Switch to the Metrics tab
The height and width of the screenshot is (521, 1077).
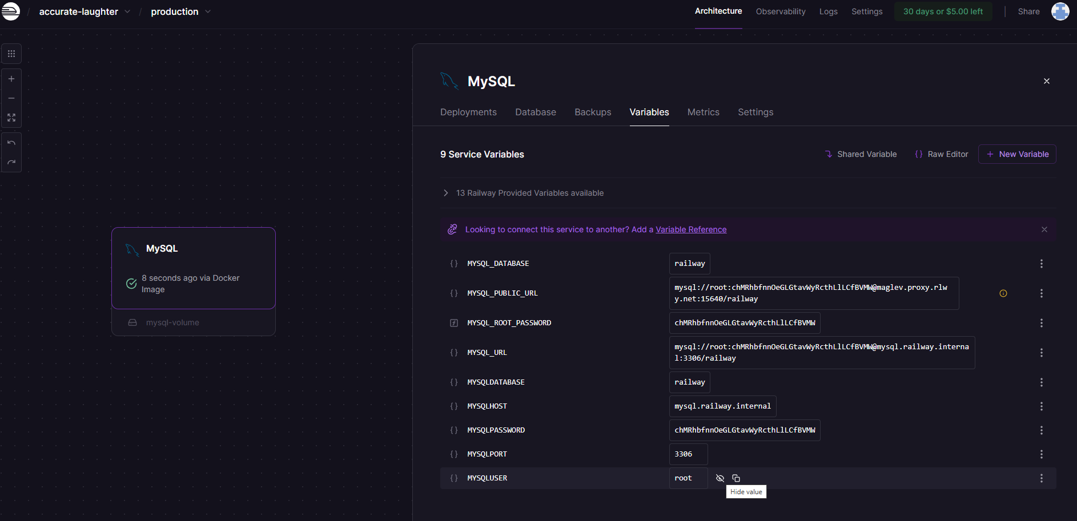pos(704,112)
